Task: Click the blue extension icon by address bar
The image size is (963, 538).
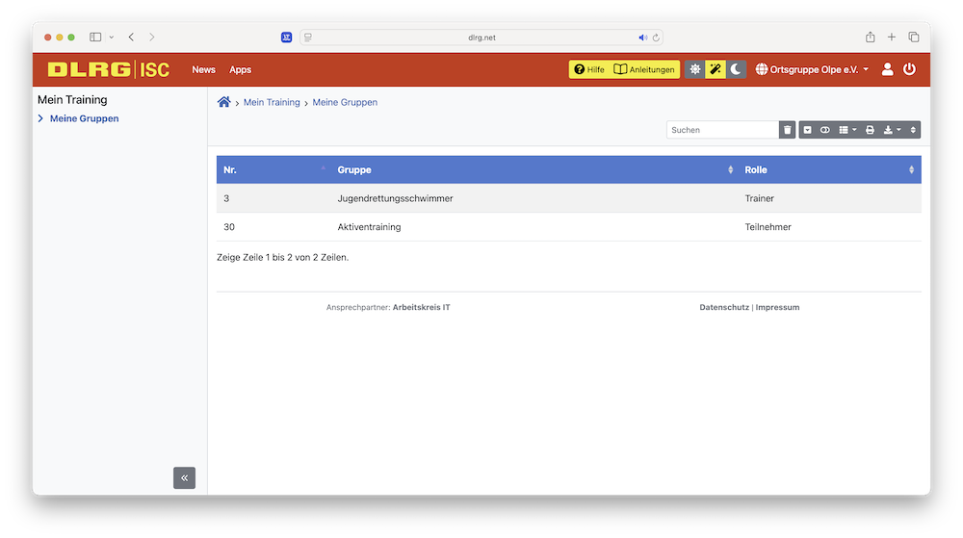Action: tap(286, 38)
